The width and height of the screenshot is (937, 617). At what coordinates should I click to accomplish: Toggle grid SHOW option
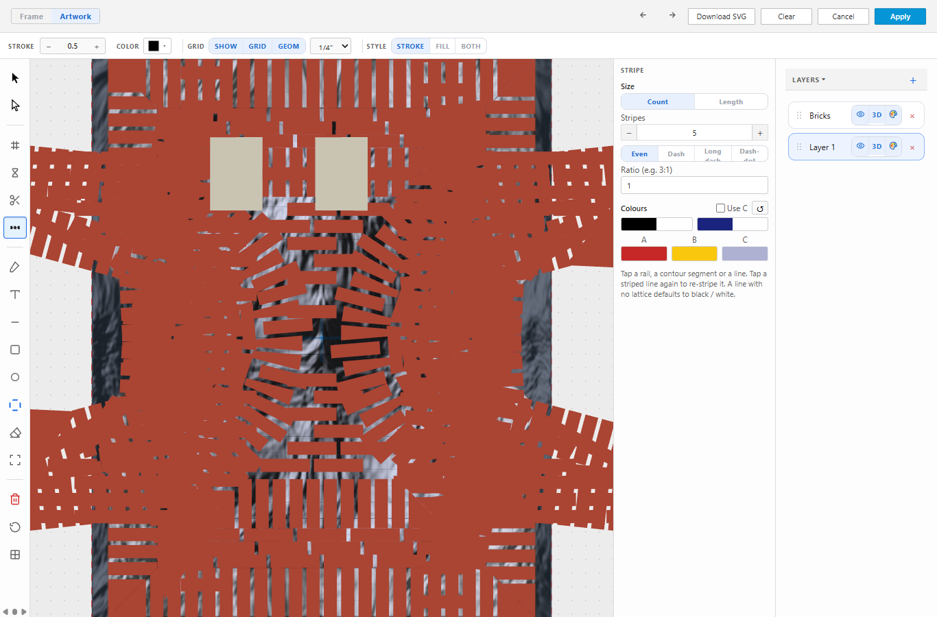point(226,46)
